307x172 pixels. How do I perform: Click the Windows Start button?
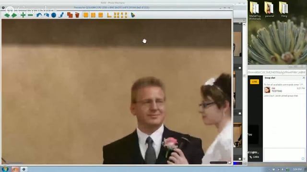click(5, 169)
